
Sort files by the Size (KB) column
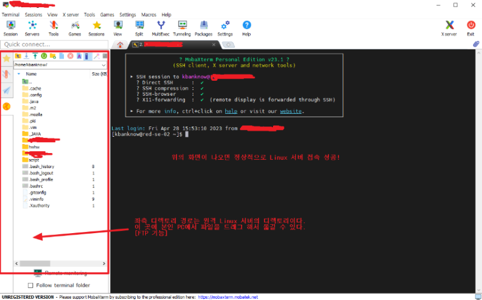(x=99, y=74)
